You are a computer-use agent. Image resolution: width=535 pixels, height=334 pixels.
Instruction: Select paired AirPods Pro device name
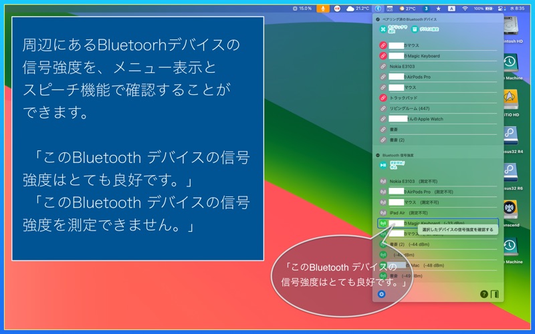[x=409, y=77]
